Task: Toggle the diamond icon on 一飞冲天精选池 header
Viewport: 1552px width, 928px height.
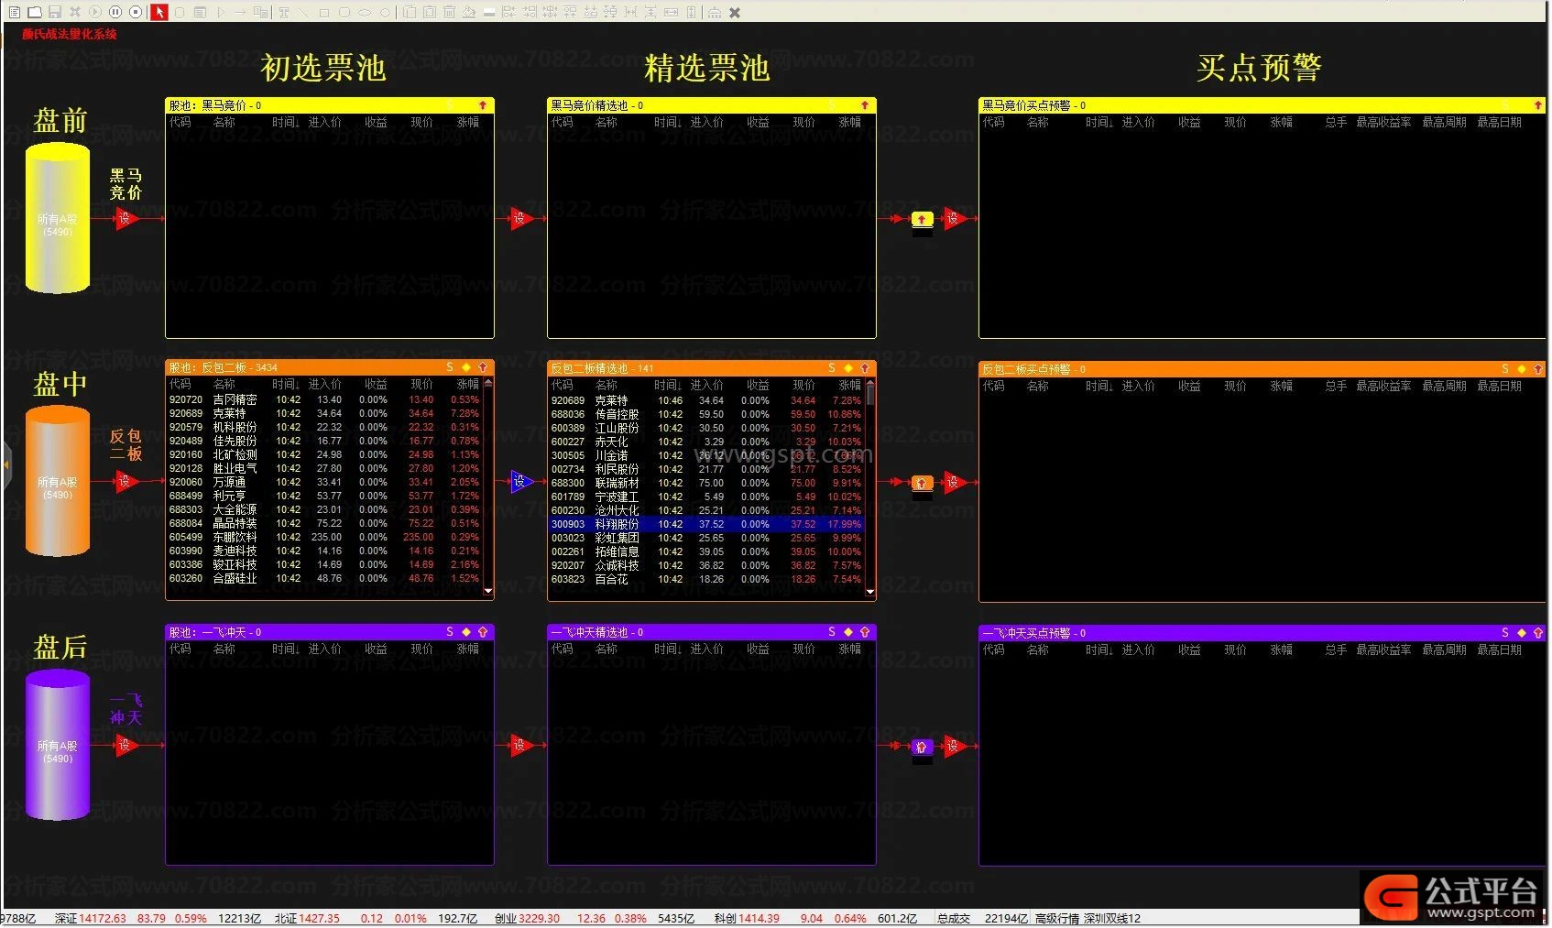Action: click(x=848, y=632)
